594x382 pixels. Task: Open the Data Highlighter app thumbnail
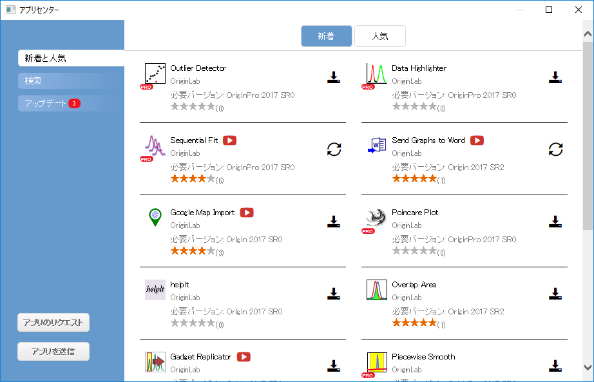click(376, 73)
